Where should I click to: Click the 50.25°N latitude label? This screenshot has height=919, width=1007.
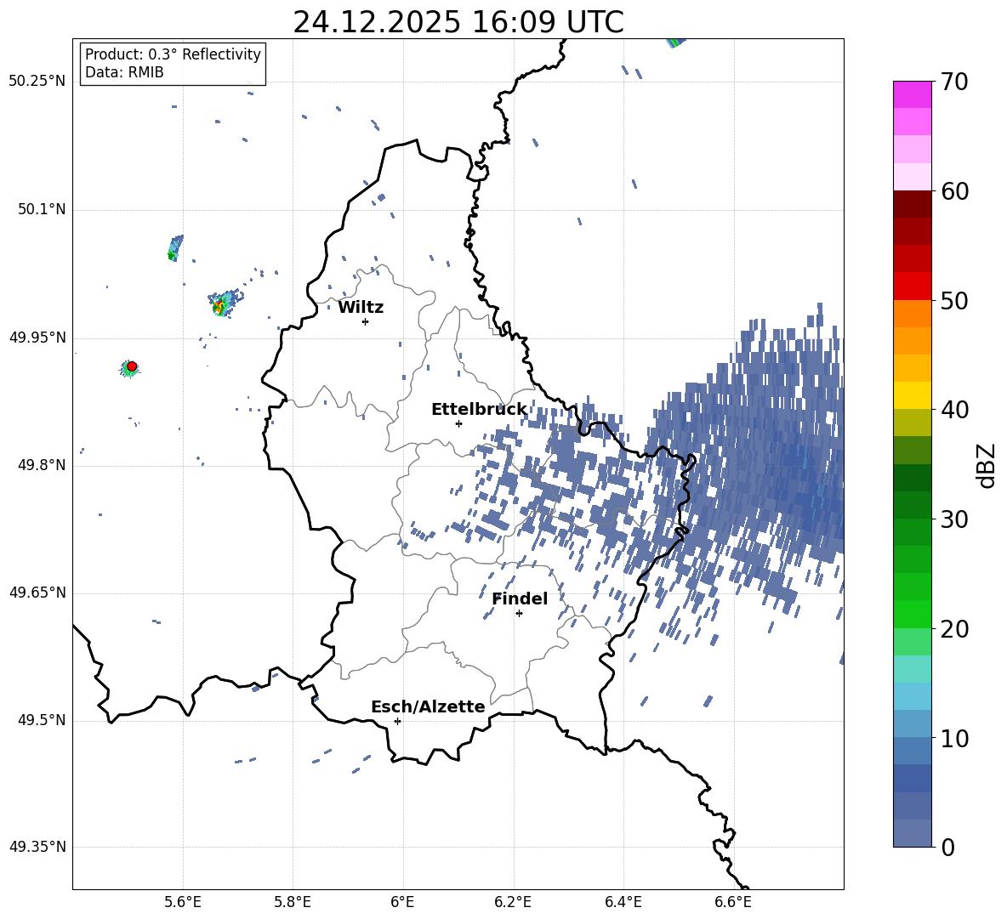coord(37,82)
